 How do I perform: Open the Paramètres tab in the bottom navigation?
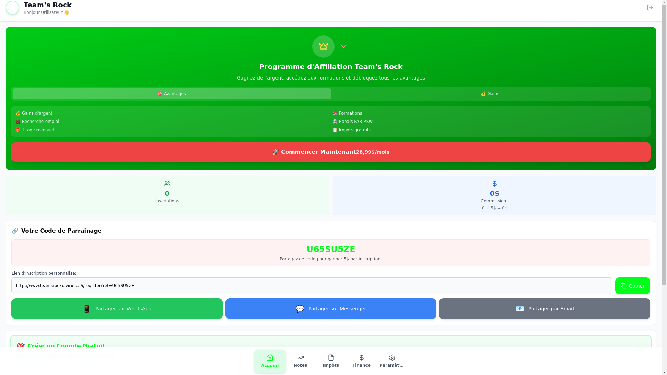[x=392, y=361]
